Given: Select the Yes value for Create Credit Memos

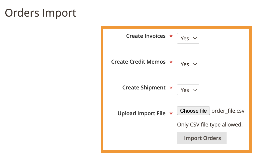Looking at the screenshot, I should (185, 64).
